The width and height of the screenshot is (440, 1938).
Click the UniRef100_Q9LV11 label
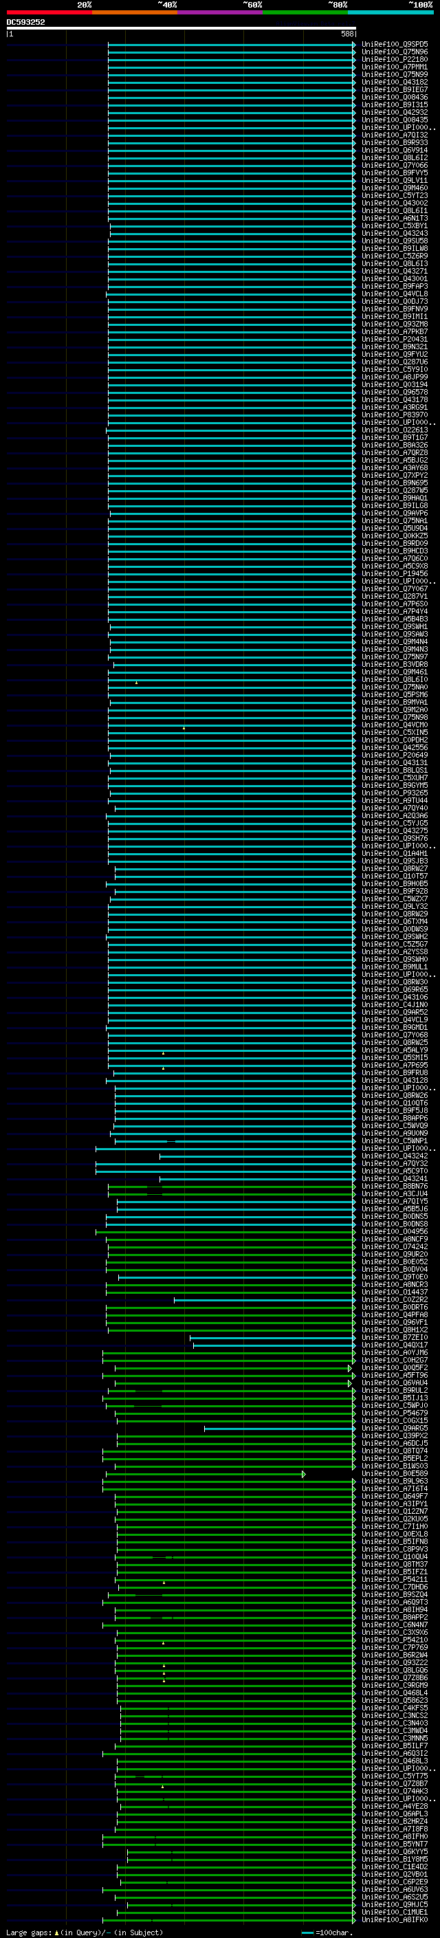pos(395,181)
